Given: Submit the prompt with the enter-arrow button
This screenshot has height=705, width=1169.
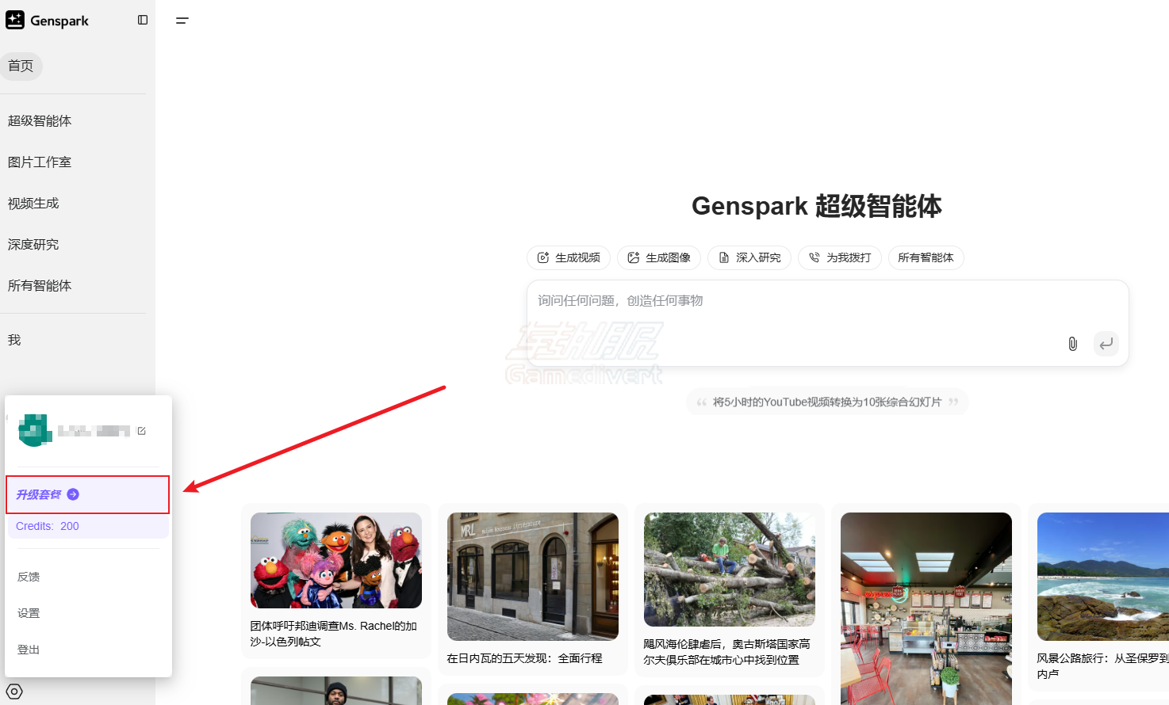Looking at the screenshot, I should tap(1106, 344).
